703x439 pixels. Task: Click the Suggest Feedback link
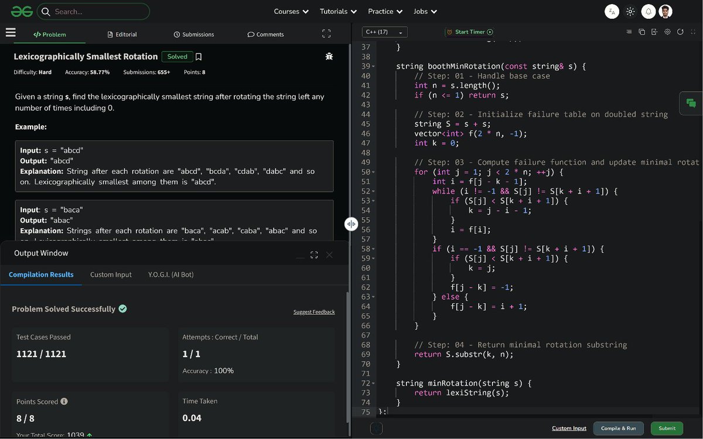(x=314, y=312)
